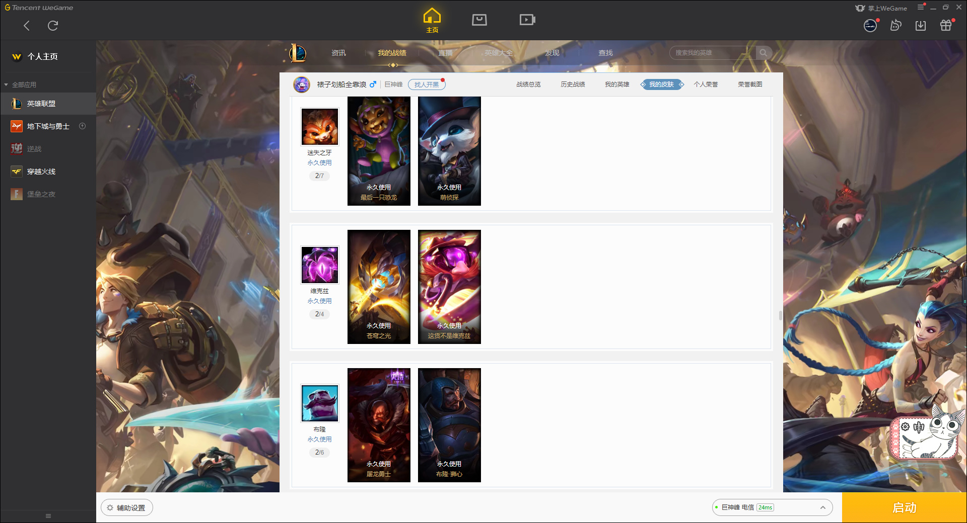Open the 英雄大全 tab
967x523 pixels.
pyautogui.click(x=499, y=53)
